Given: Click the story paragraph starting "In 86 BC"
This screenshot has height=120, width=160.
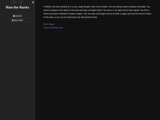Looking at the screenshot, I should pyautogui.click(x=97, y=12).
